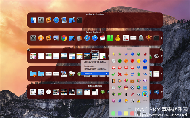This screenshot has width=190, height=118.
Task: Open the App Store in Recent Applications
Action: (95, 38)
